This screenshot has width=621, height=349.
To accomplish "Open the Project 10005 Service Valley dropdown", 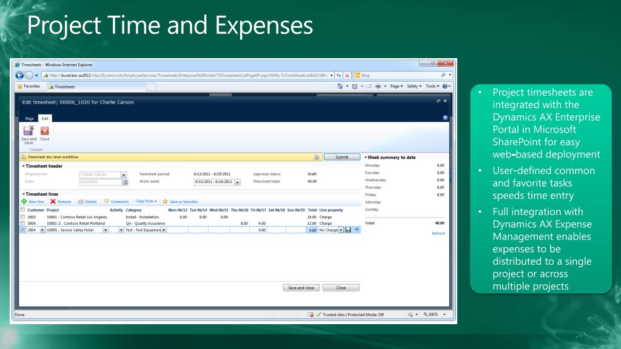I will [x=106, y=230].
